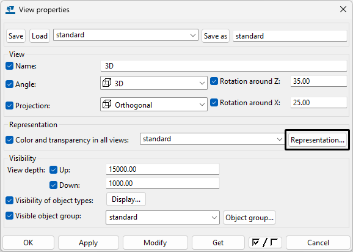Viewport: 353px width, 252px height.
Task: Open the Angle dropdown set to 3D
Action: 154,83
